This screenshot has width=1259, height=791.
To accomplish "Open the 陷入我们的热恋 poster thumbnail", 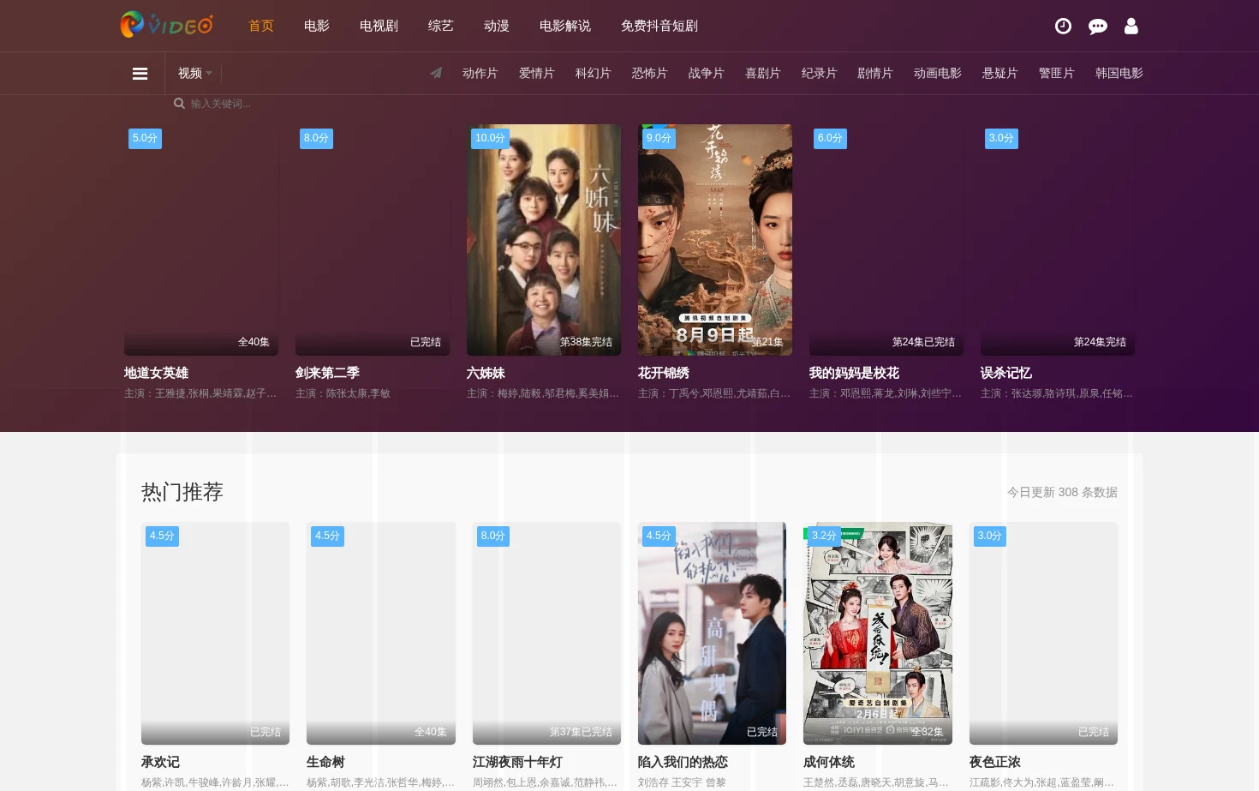I will 712,633.
